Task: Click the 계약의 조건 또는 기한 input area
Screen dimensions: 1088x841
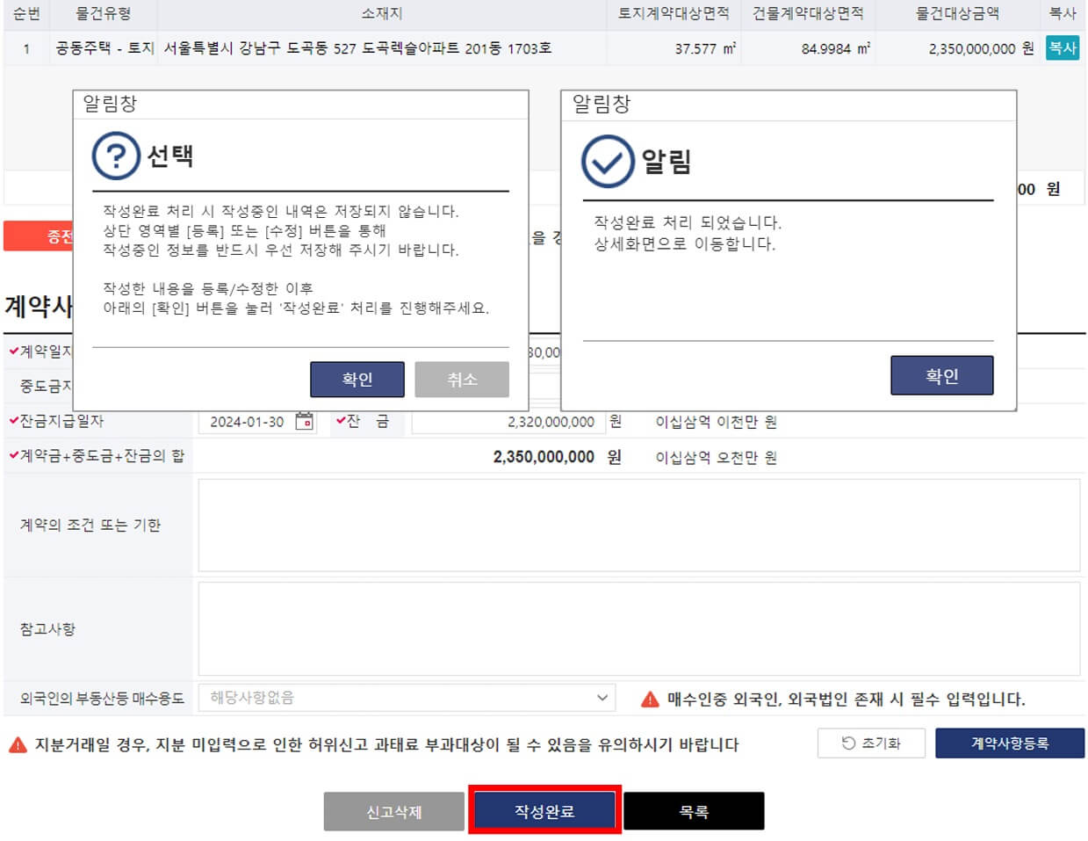Action: click(638, 525)
